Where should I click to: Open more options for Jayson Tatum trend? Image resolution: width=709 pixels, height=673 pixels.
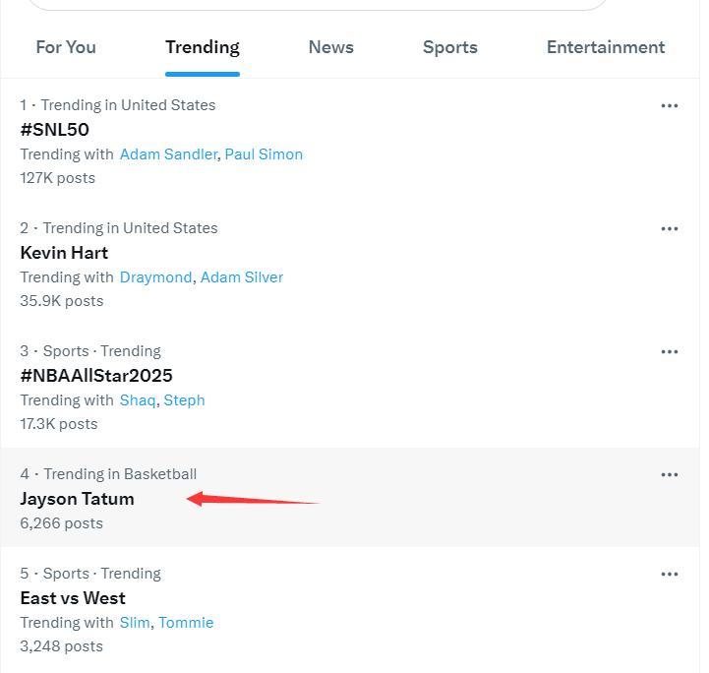[670, 474]
